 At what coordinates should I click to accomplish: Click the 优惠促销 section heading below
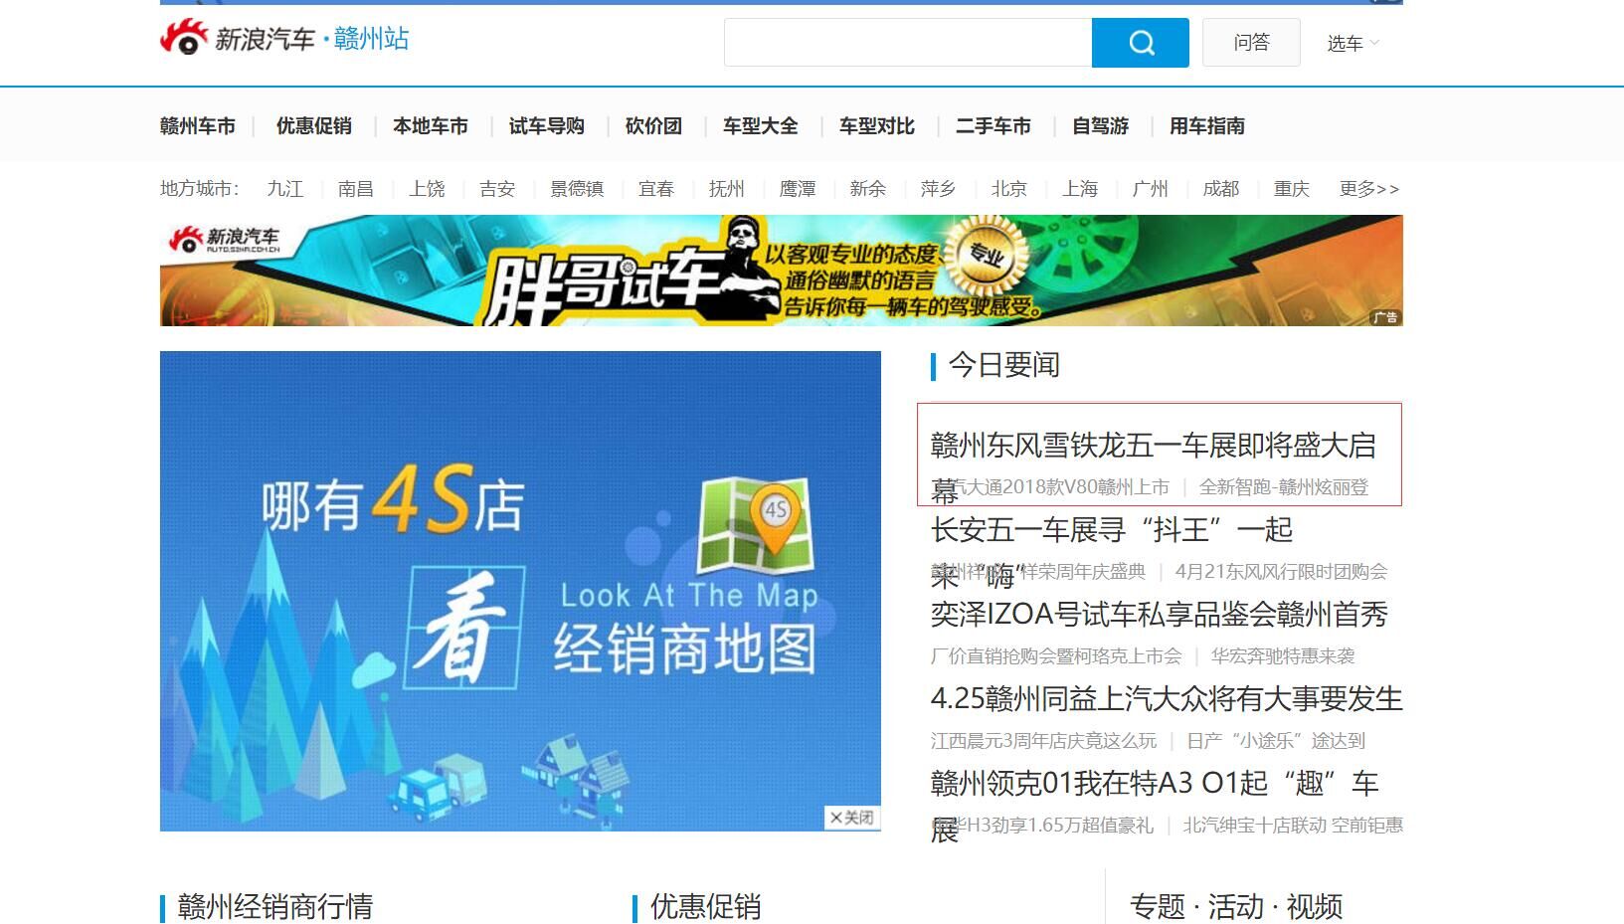pos(705,906)
